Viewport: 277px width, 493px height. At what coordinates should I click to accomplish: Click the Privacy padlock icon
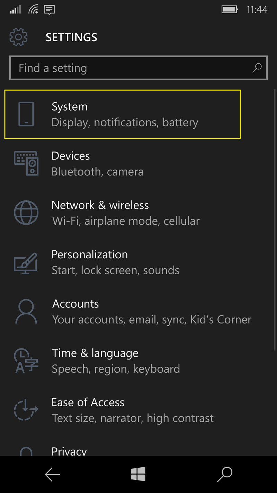pos(26,451)
